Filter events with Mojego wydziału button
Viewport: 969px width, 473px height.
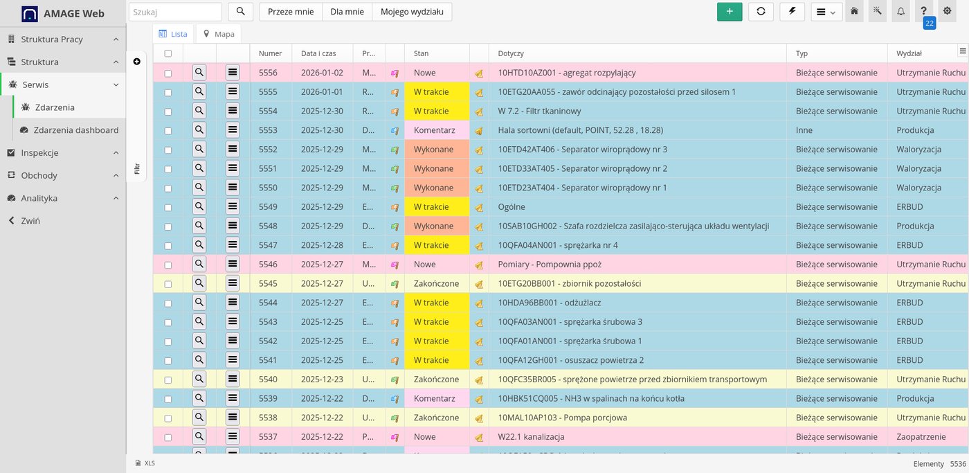(412, 12)
